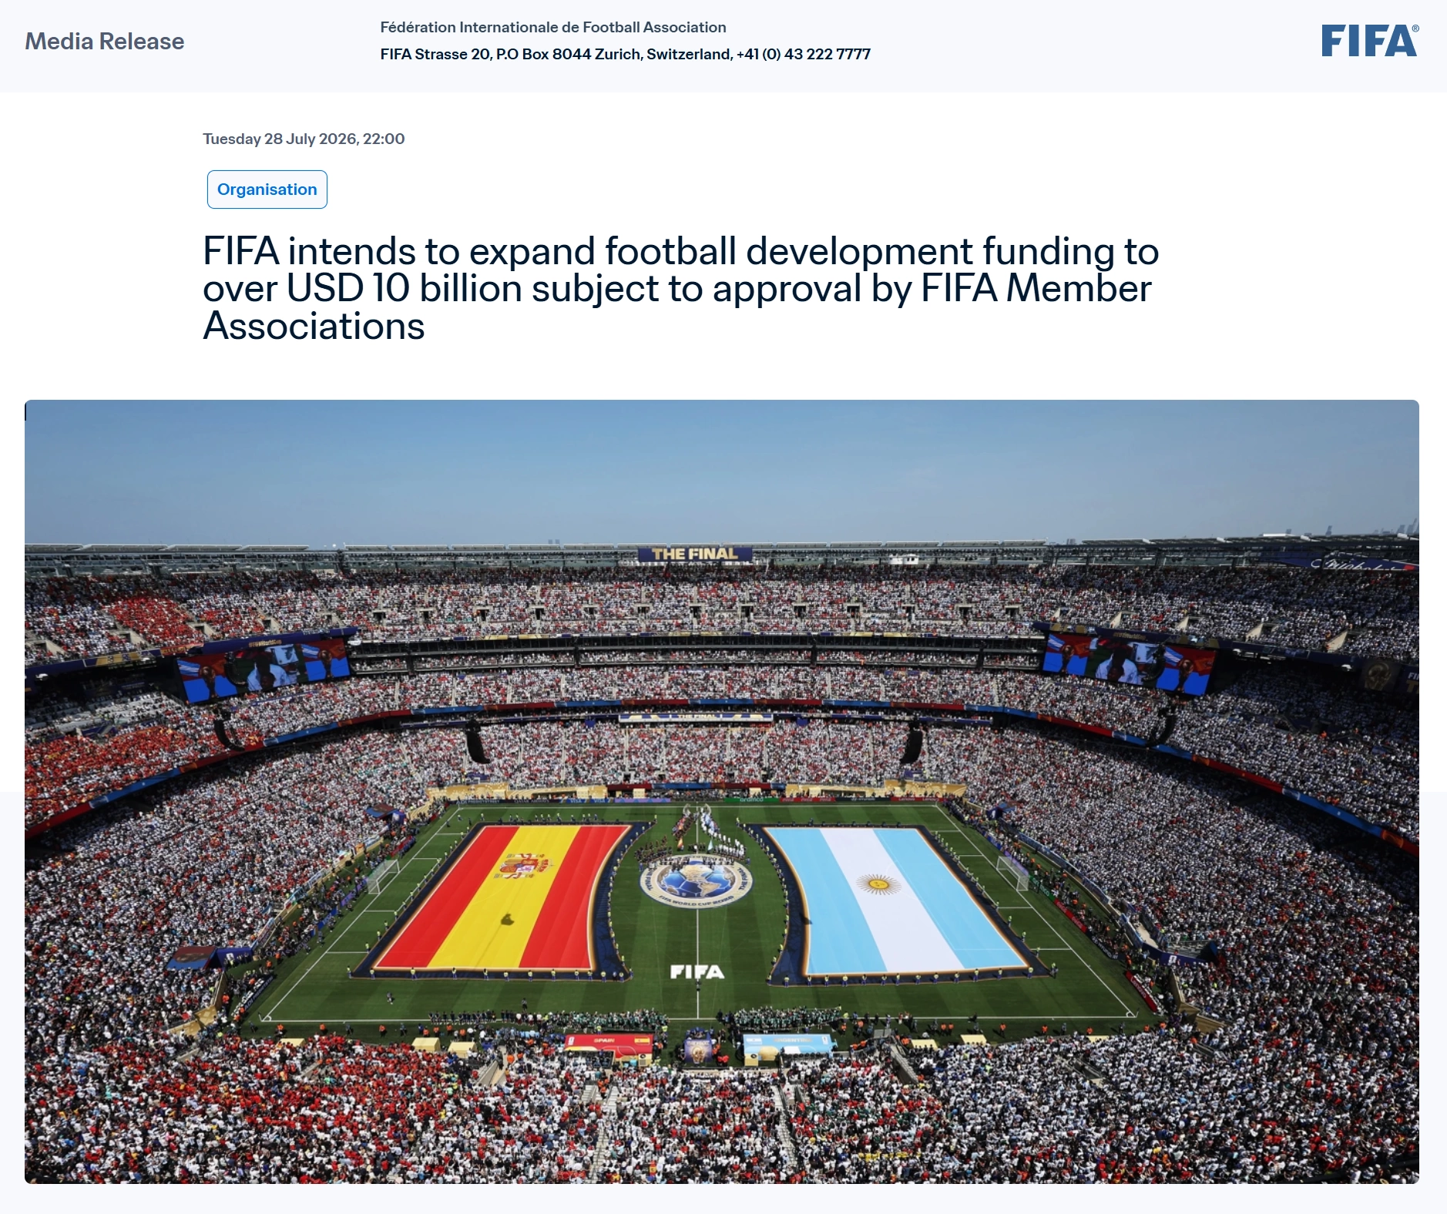Image resolution: width=1447 pixels, height=1214 pixels.
Task: Click the FIFA logo in the header
Action: point(1369,41)
